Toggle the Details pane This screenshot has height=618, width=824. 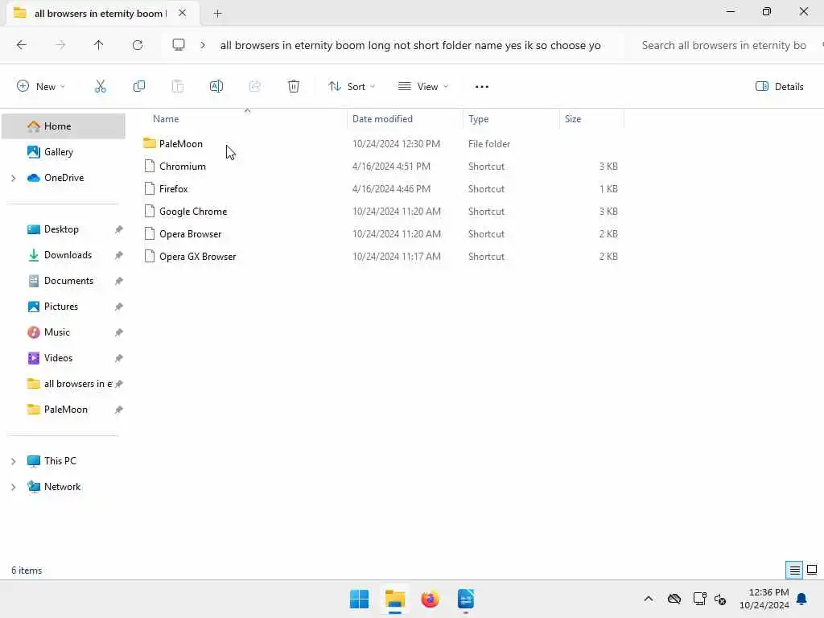779,87
